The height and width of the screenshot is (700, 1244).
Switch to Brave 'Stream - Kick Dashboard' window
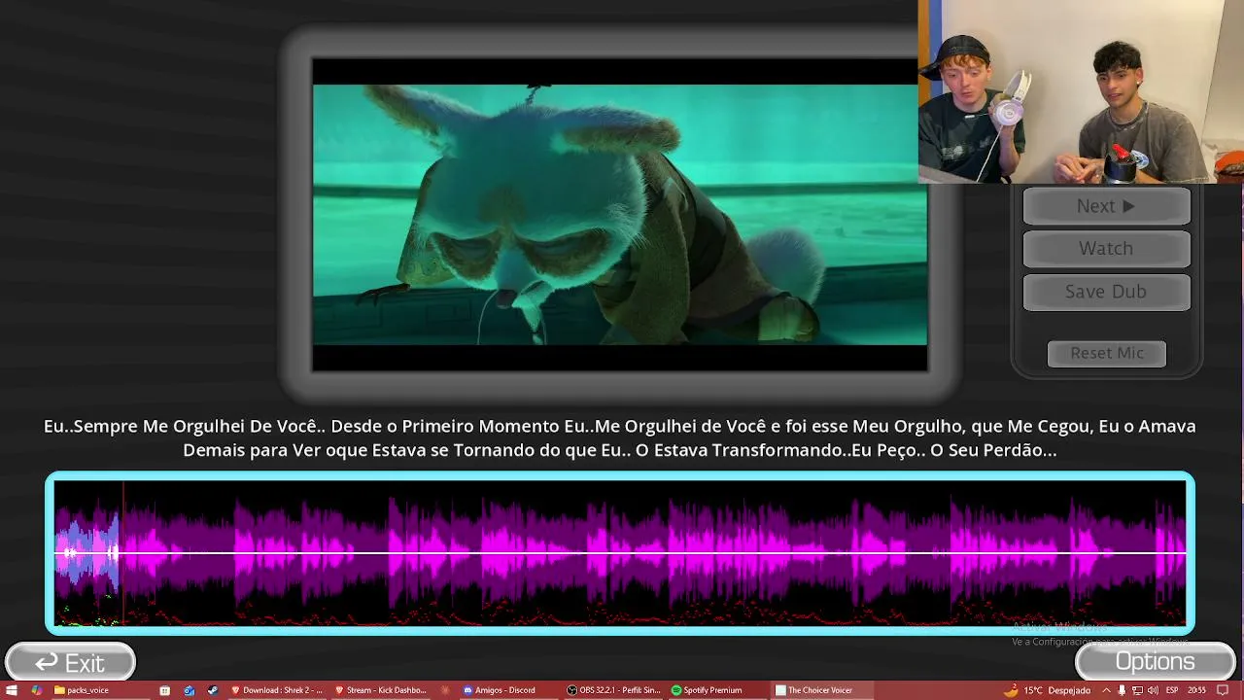click(x=381, y=690)
